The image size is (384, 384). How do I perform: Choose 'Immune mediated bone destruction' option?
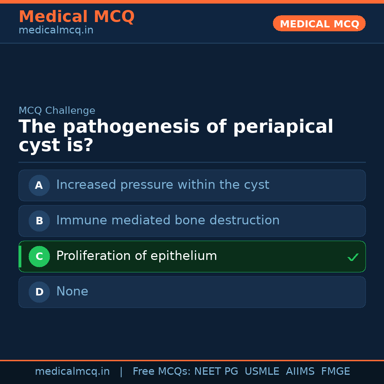(168, 220)
